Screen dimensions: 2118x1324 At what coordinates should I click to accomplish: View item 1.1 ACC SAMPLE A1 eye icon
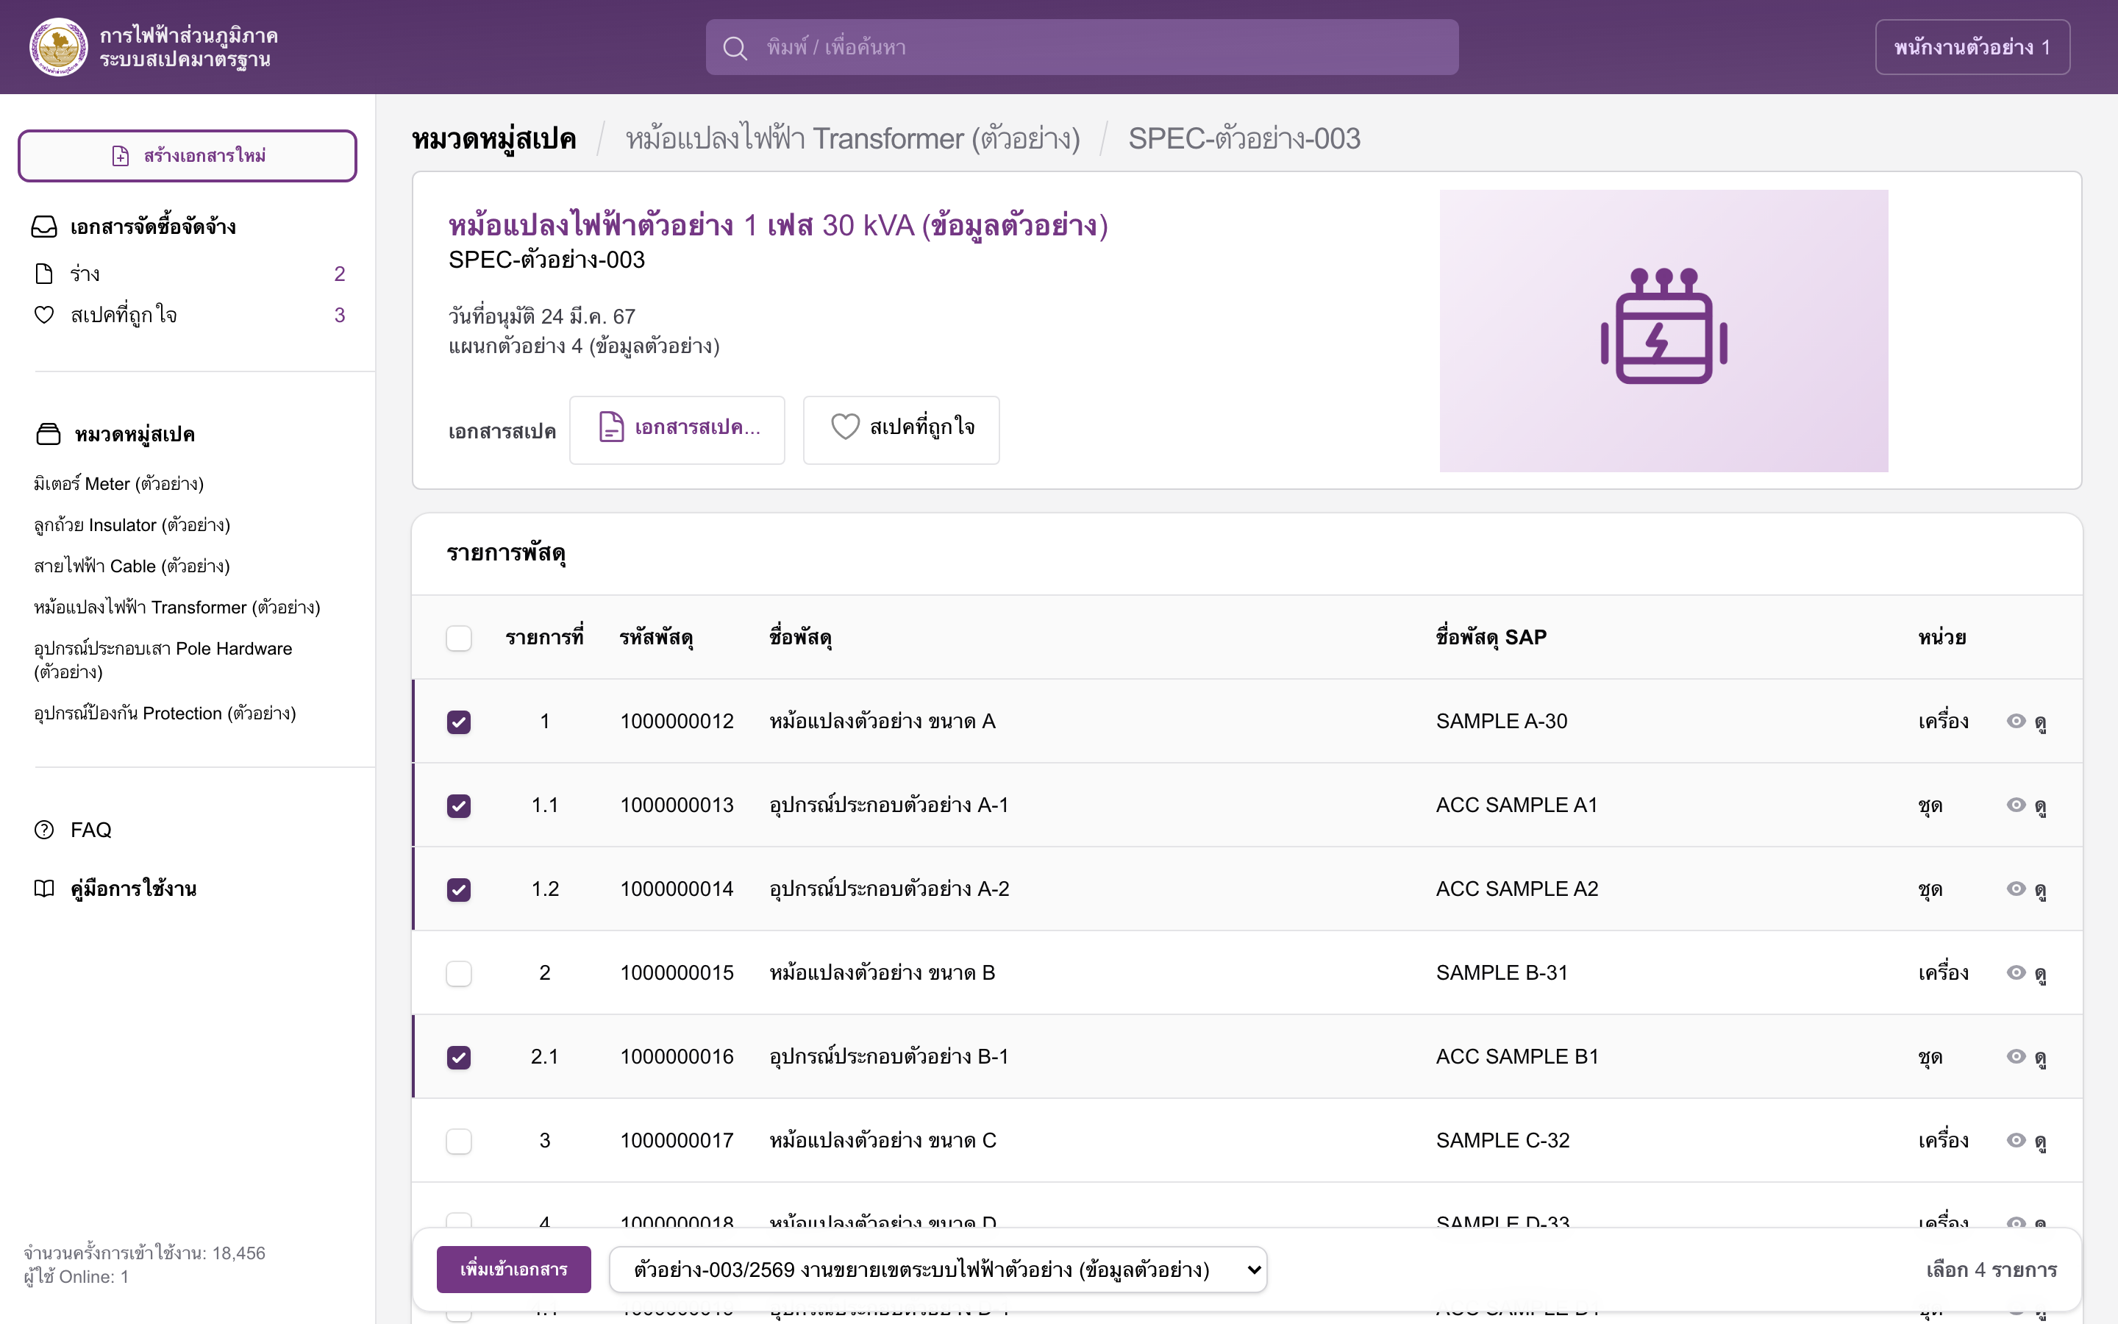click(2017, 805)
